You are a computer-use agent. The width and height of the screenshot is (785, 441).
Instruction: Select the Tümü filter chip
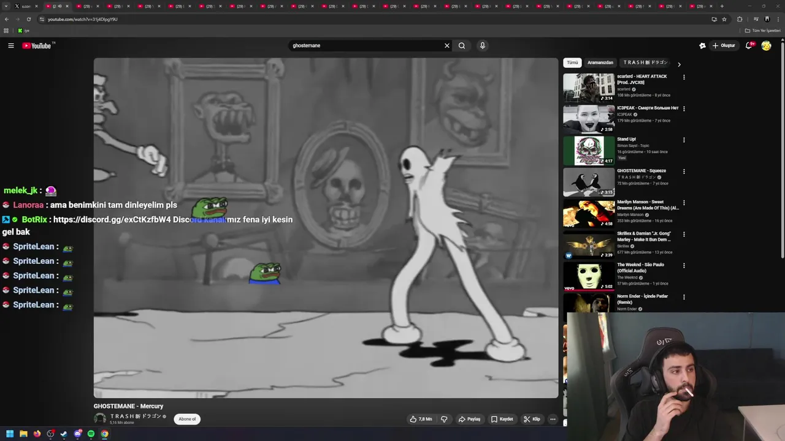pyautogui.click(x=572, y=62)
